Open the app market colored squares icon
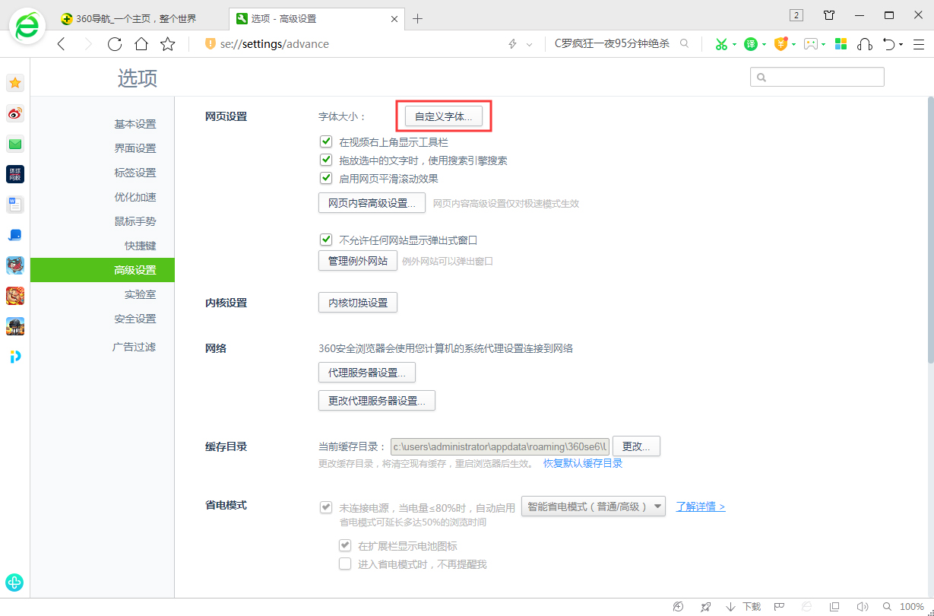This screenshot has height=616, width=934. point(841,44)
